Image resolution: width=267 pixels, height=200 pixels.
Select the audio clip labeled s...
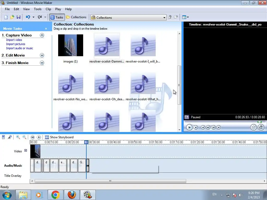coord(63,165)
